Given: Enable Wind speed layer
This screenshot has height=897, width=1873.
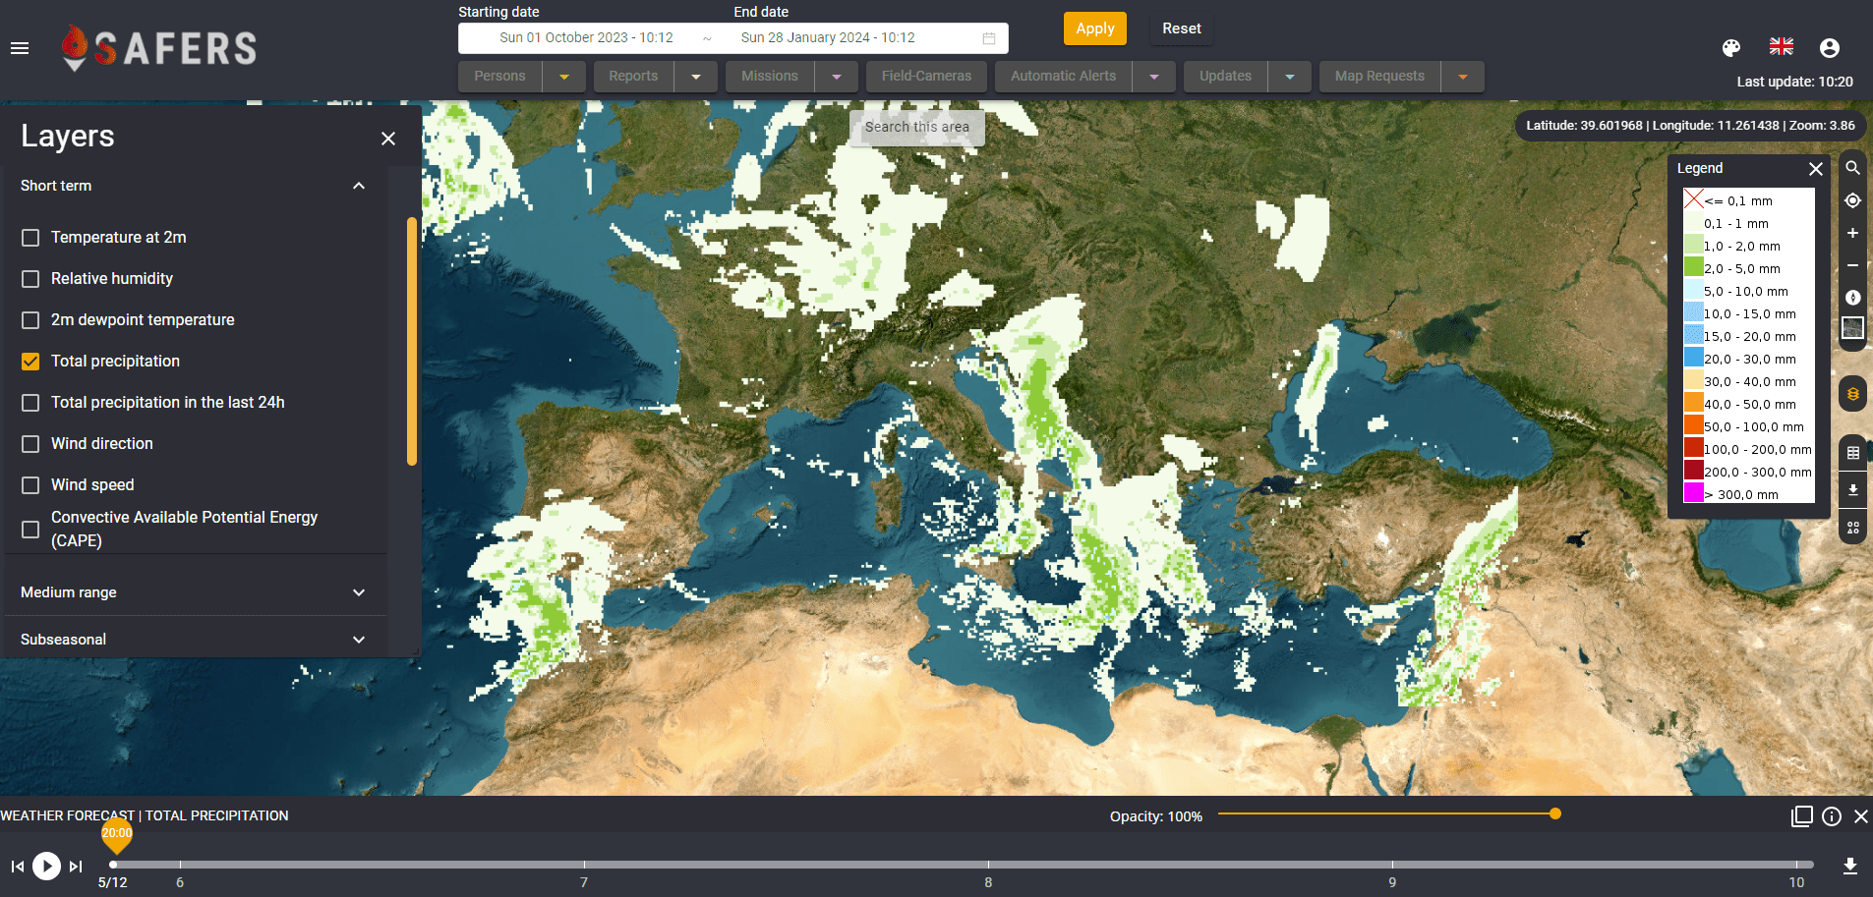Looking at the screenshot, I should (x=30, y=485).
